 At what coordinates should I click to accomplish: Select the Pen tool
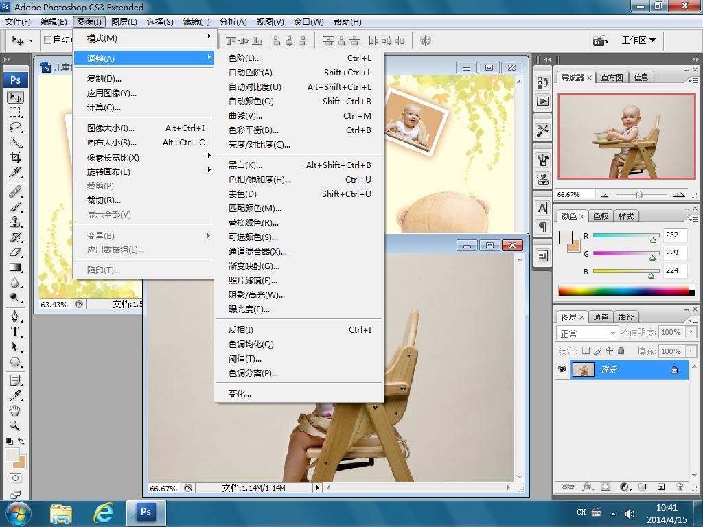[x=15, y=316]
